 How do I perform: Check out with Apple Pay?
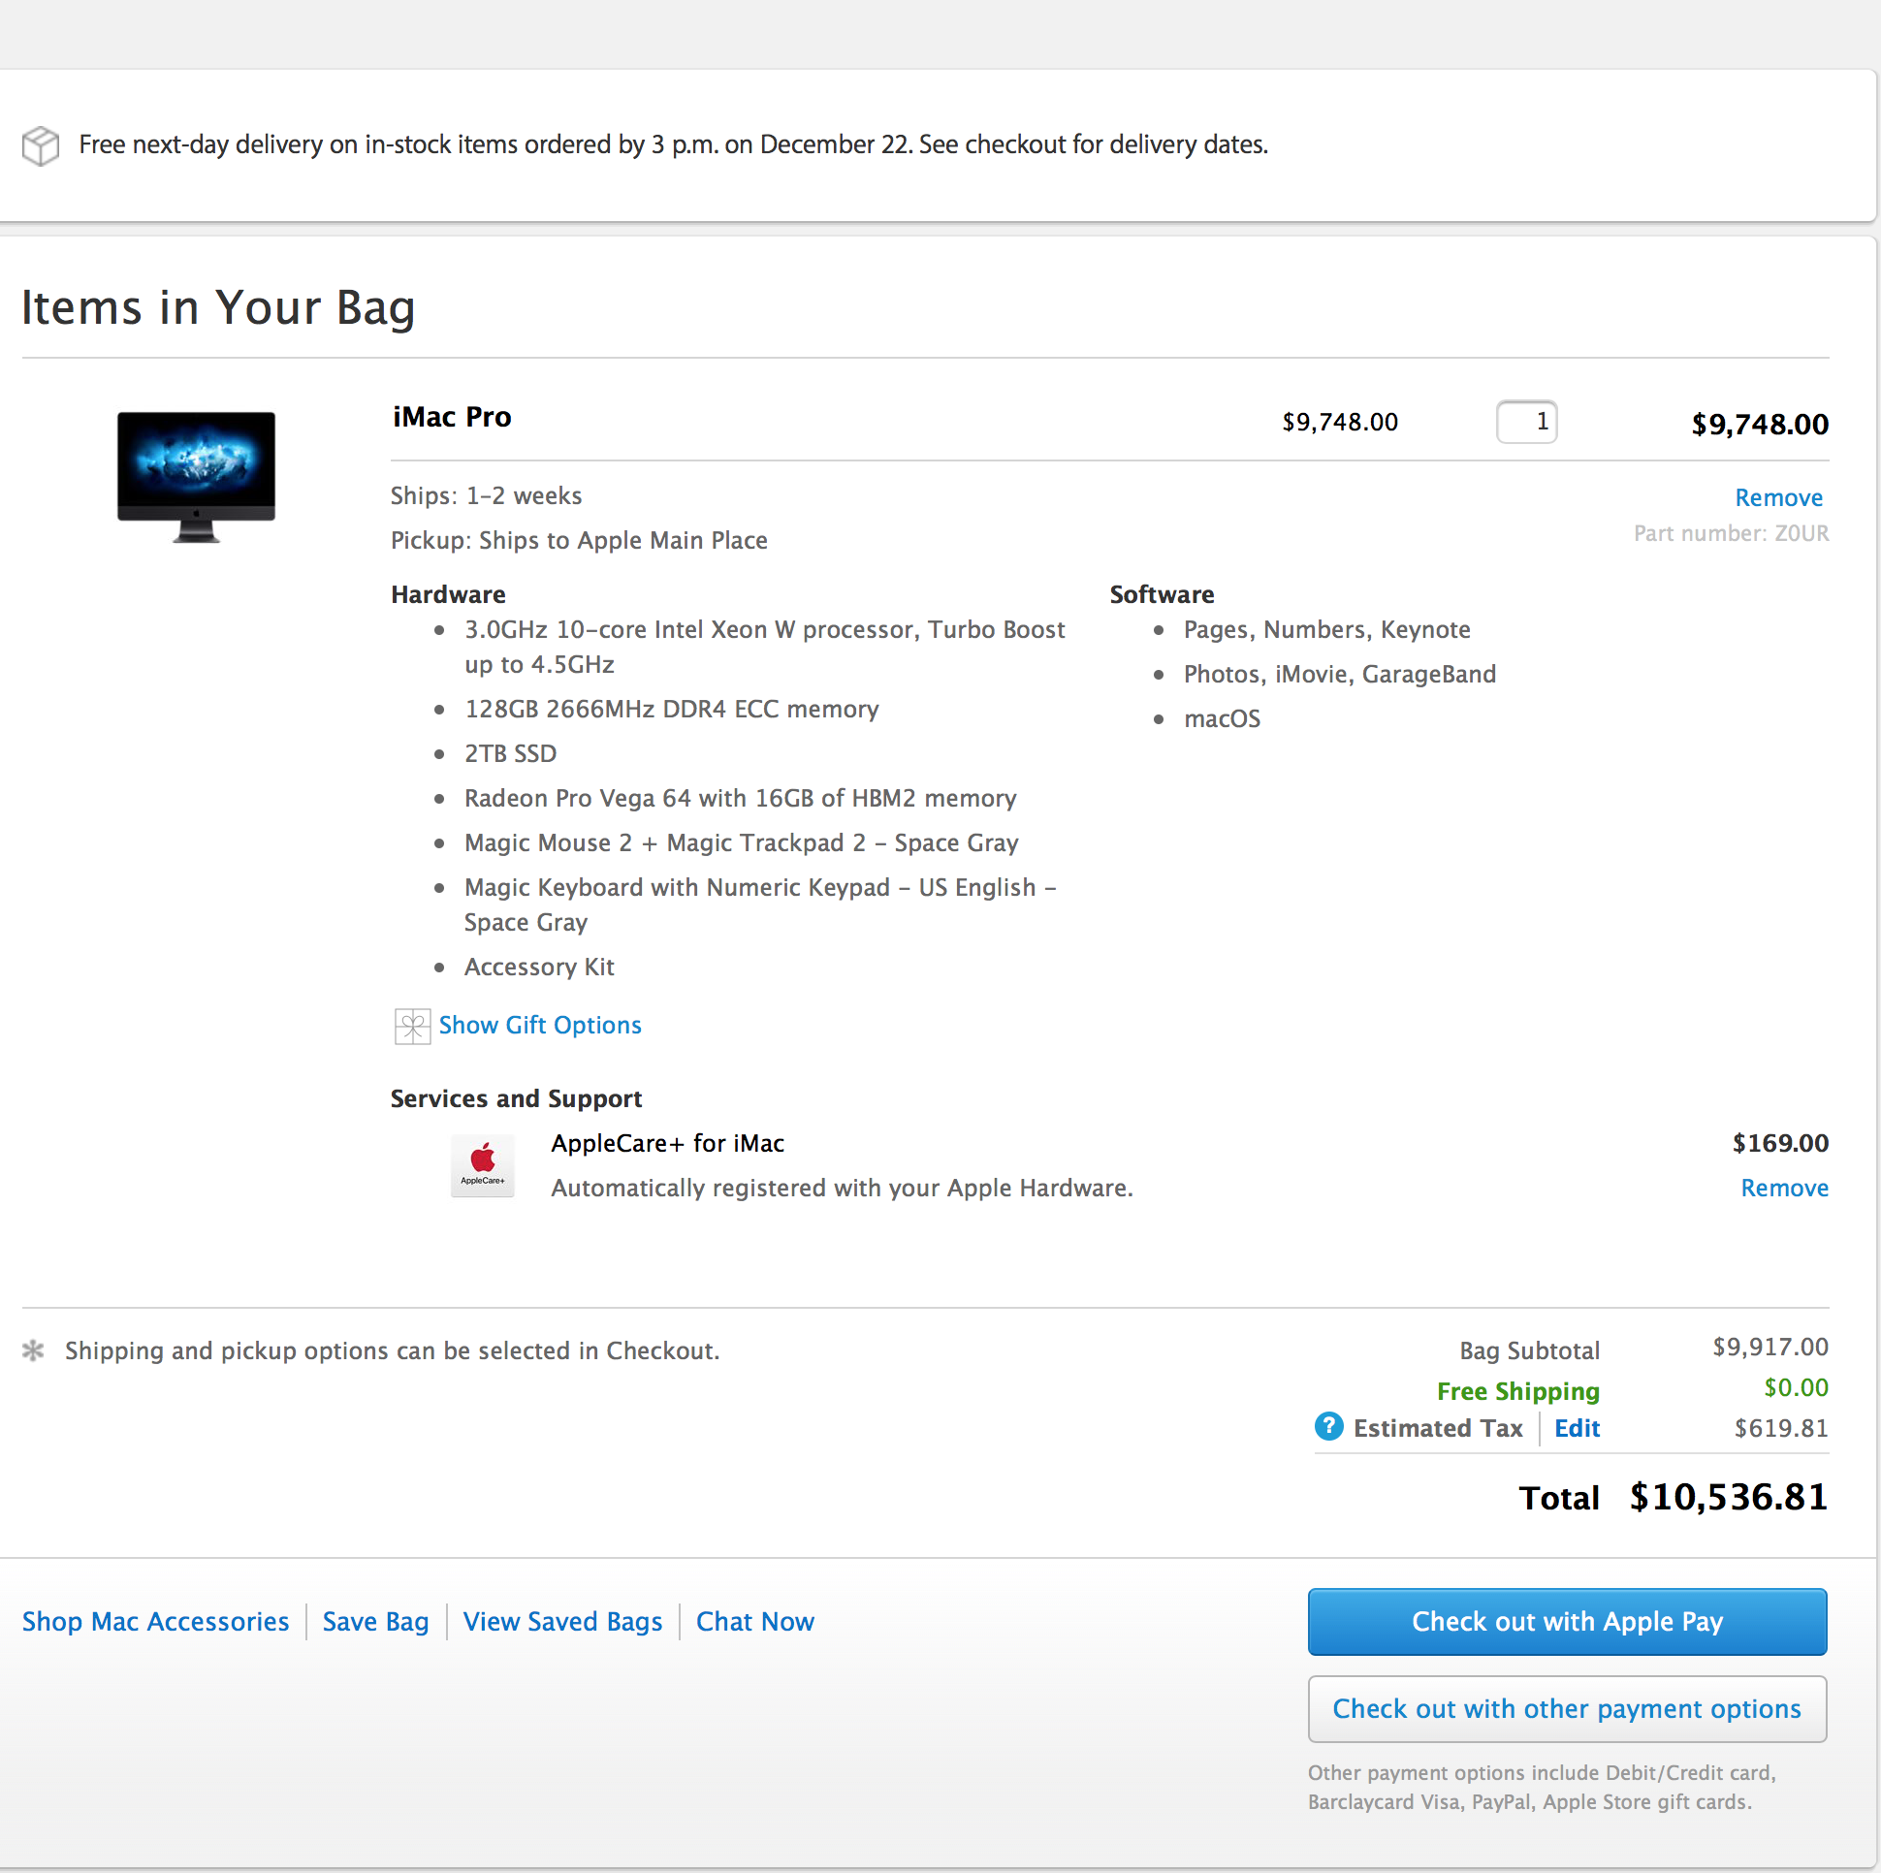1567,1621
